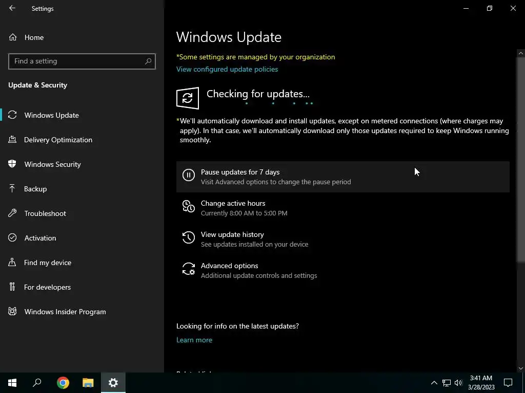
Task: Click the search magnifier in Find a setting
Action: tap(148, 61)
